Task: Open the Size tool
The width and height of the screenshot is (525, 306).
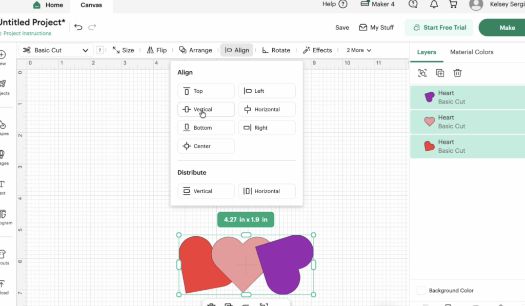Action: [123, 50]
